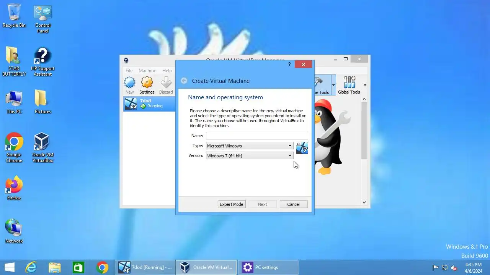490x275 pixels.
Task: Open the Type dropdown showing Microsoft Windows
Action: pos(250,146)
